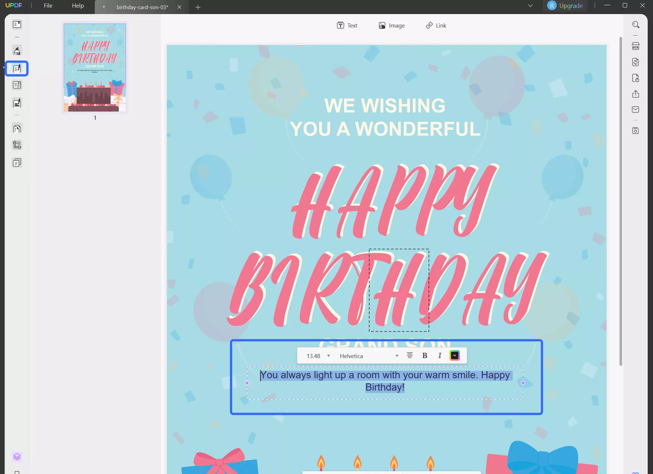Click the Save as other icon
The width and height of the screenshot is (653, 474).
click(x=635, y=131)
